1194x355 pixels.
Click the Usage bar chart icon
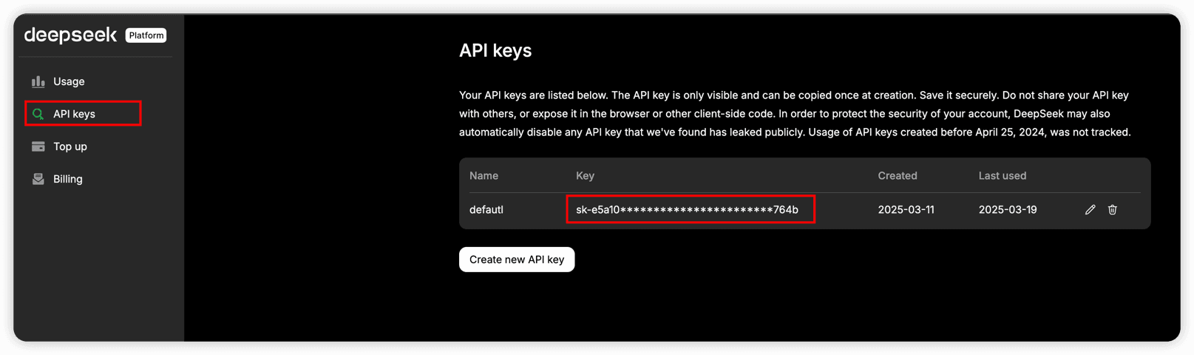(x=38, y=81)
